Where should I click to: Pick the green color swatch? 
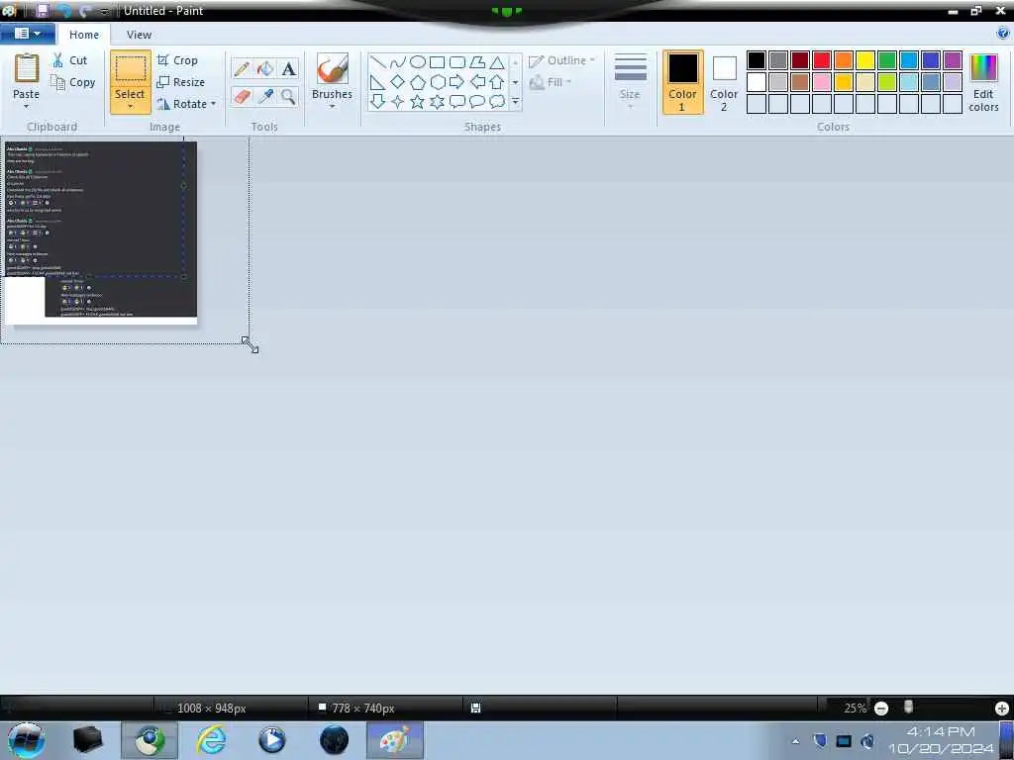click(x=887, y=60)
